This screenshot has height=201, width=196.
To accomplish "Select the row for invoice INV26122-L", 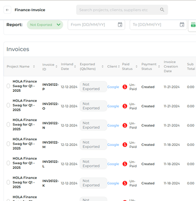I will tap(8, 163).
